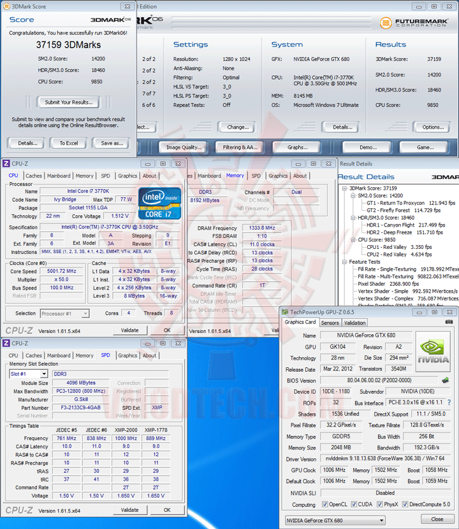Image resolution: width=459 pixels, height=529 pixels.
Task: Click the Options... results button
Action: click(433, 127)
